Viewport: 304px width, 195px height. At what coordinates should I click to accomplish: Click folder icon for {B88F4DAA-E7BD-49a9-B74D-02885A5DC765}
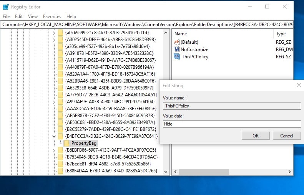[60, 171]
